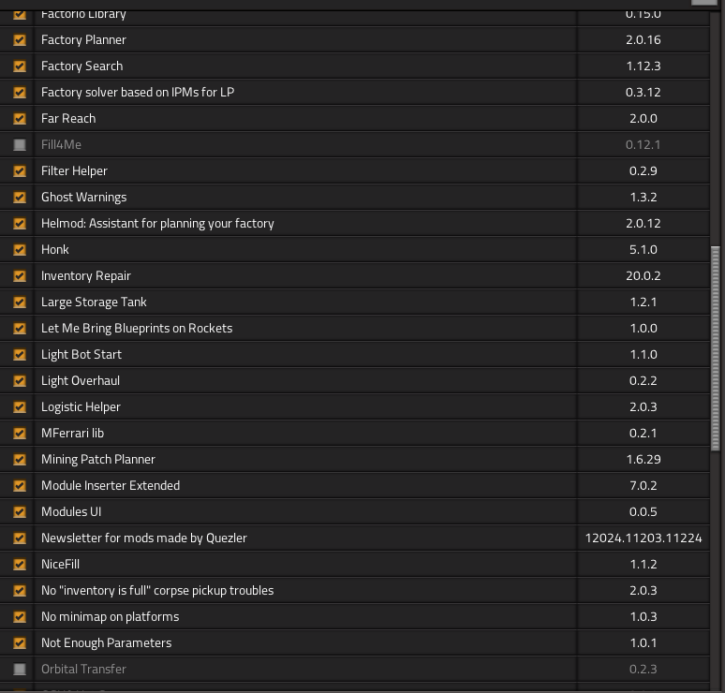Uncheck the Factory Planner mod checkbox

[20, 39]
